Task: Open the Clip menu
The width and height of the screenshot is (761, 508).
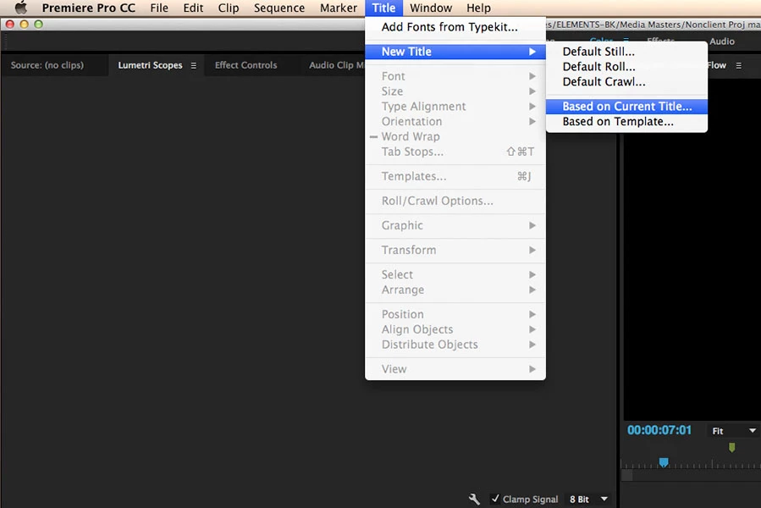Action: (229, 8)
